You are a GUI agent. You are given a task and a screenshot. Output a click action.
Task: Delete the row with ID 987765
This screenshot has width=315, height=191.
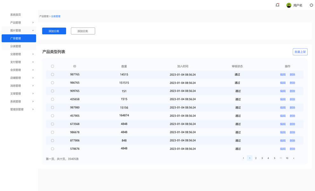292,74
